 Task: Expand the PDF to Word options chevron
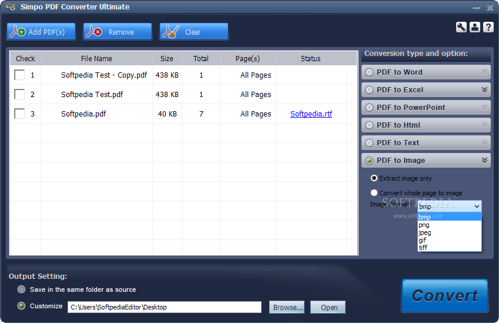tap(484, 72)
